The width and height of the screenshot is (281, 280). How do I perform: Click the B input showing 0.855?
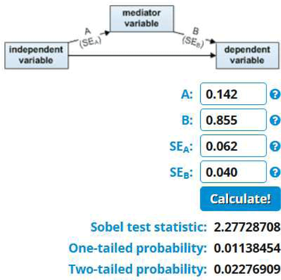(233, 120)
